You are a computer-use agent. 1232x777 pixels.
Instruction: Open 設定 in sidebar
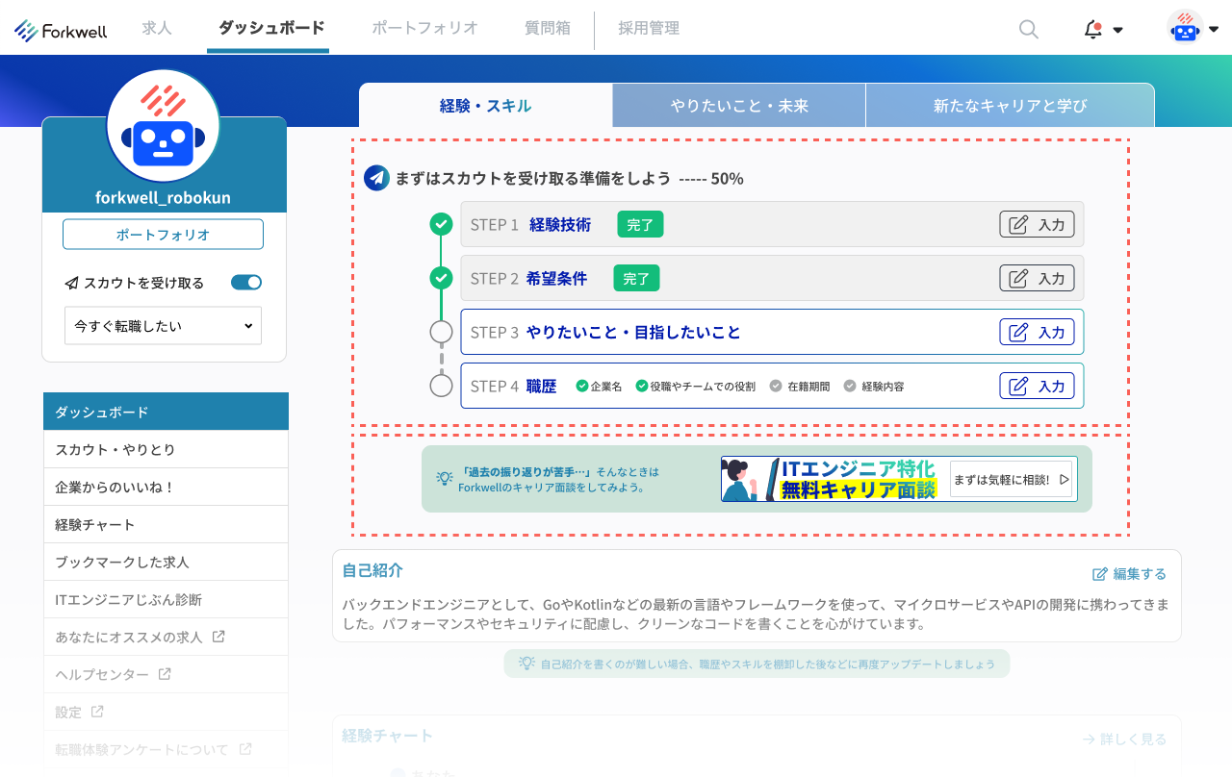point(166,712)
